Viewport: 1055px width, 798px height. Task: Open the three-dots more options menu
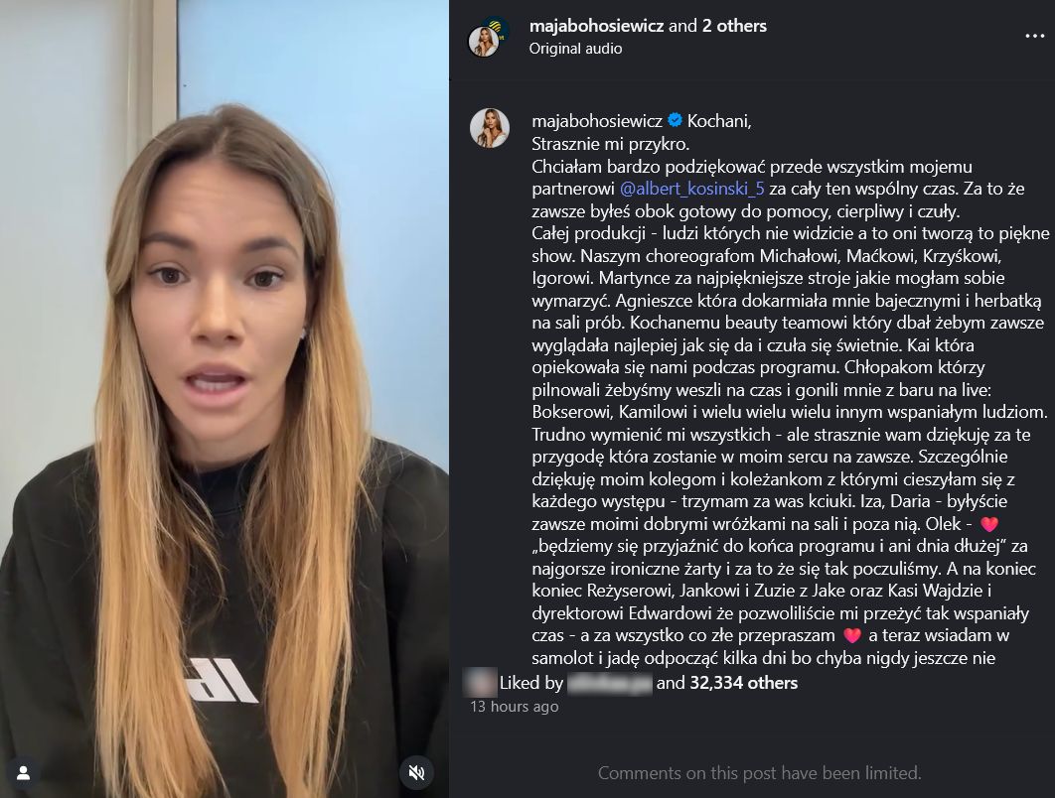click(1034, 37)
